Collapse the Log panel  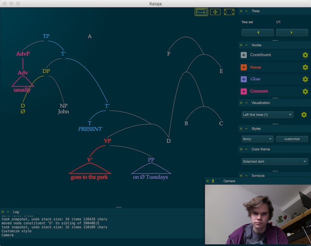pyautogui.click(x=8, y=212)
